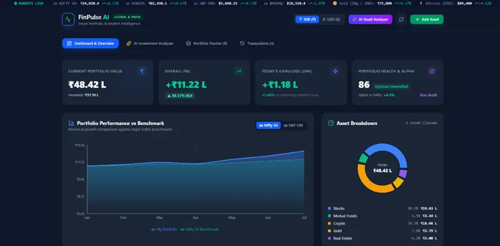Click the history icon on Transactions tab

click(x=242, y=44)
